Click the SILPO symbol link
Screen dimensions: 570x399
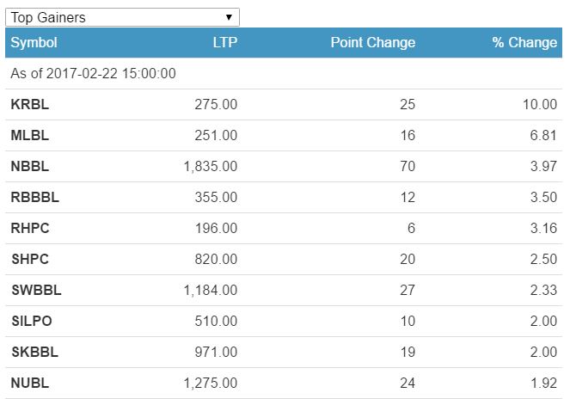pyautogui.click(x=32, y=322)
